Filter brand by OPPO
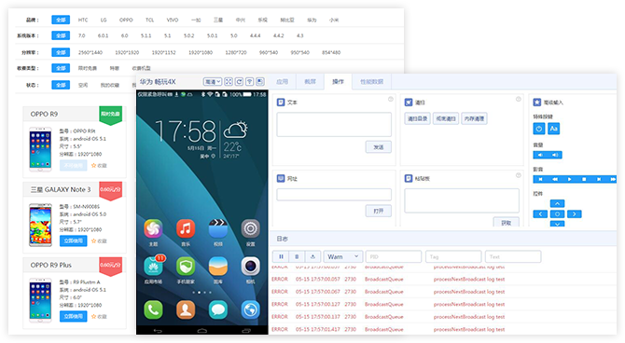 (x=126, y=20)
